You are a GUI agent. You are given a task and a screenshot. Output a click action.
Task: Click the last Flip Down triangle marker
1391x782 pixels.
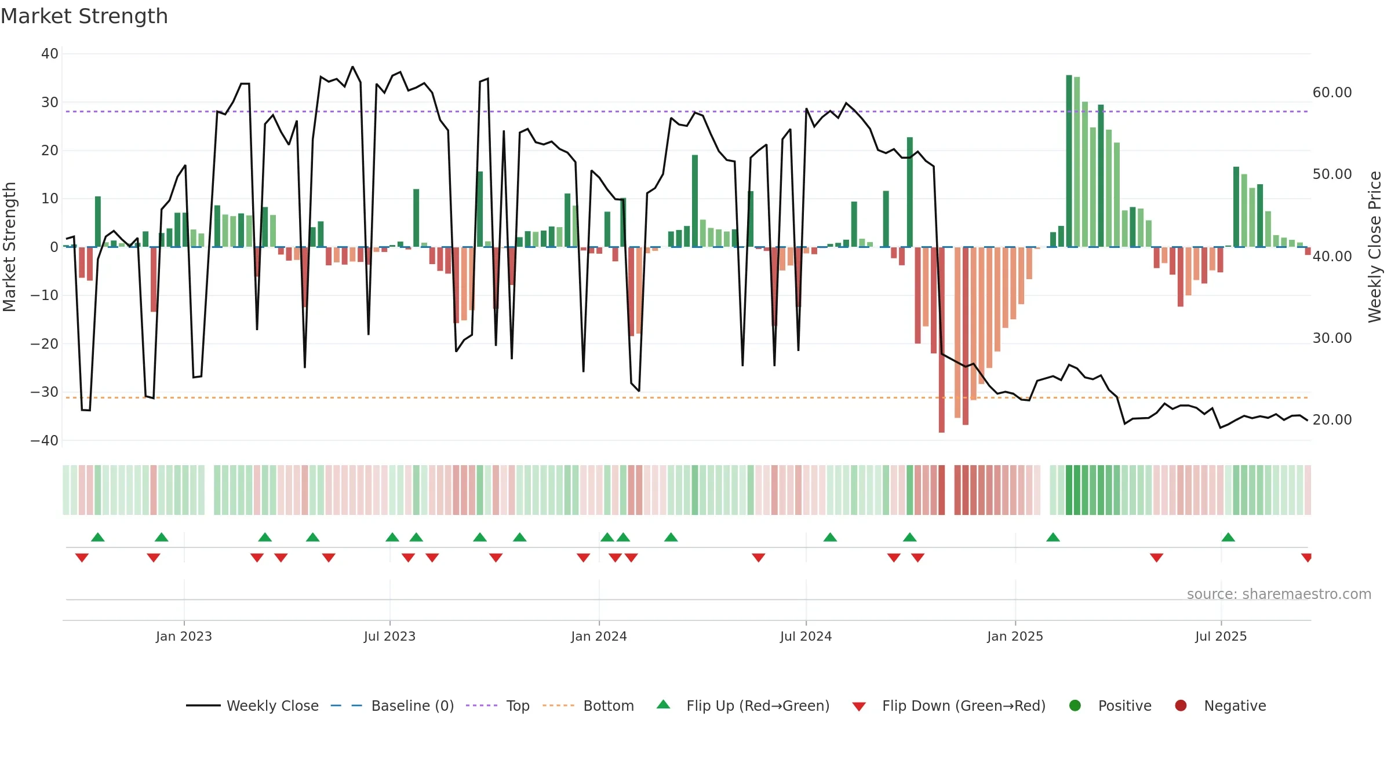point(1306,557)
